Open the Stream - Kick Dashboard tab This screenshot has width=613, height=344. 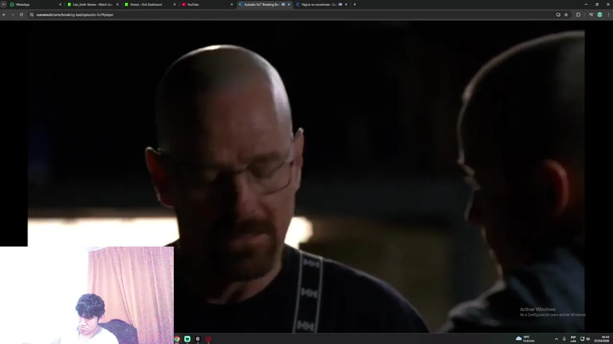click(150, 4)
